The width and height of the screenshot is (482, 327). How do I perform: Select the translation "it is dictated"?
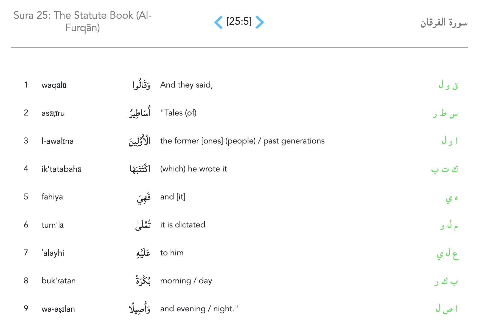[183, 225]
